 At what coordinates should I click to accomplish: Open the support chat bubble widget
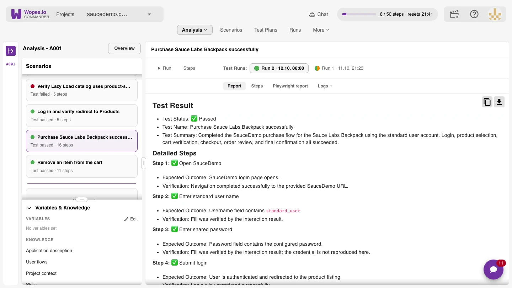(494, 270)
